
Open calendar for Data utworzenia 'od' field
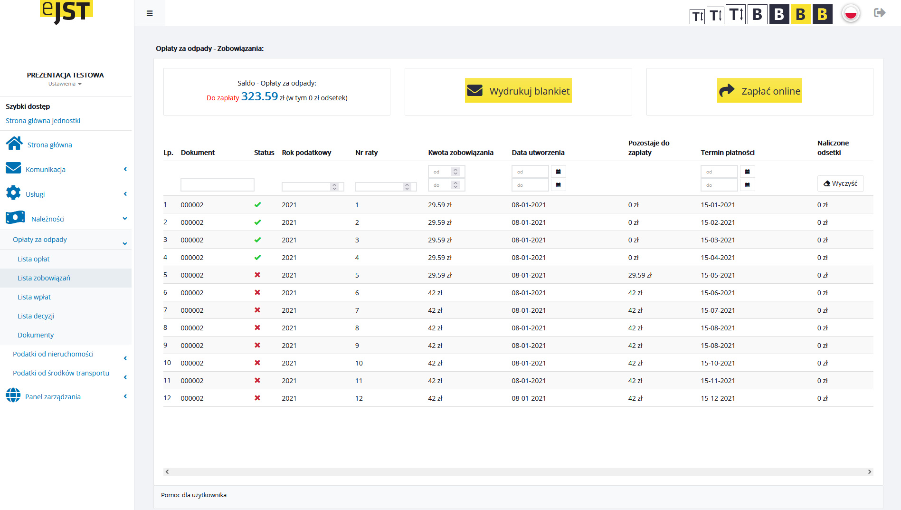click(558, 172)
